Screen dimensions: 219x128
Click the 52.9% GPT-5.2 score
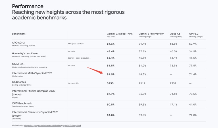point(193,44)
